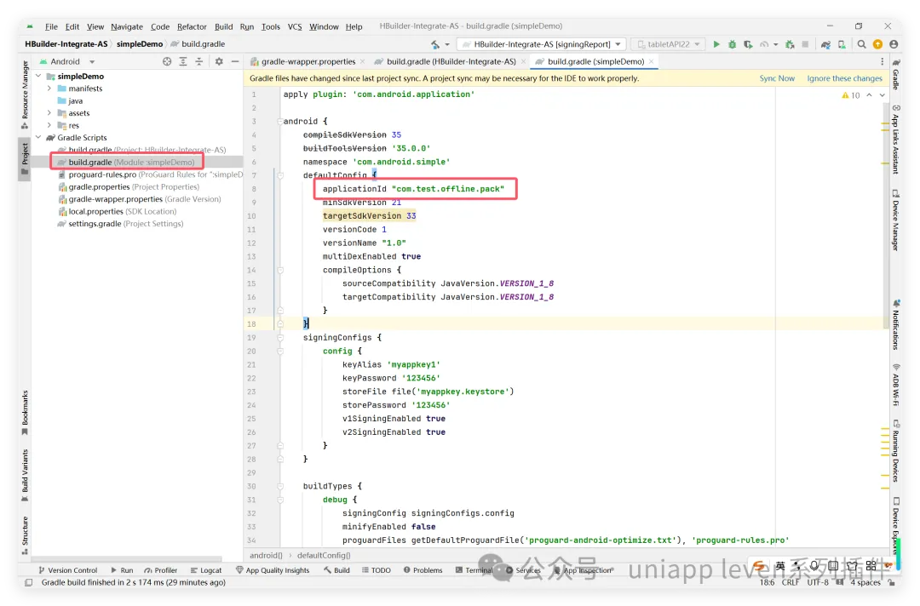Image resolution: width=920 pixels, height=606 pixels.
Task: Toggle App Links Assistant side panel
Action: tap(896, 140)
